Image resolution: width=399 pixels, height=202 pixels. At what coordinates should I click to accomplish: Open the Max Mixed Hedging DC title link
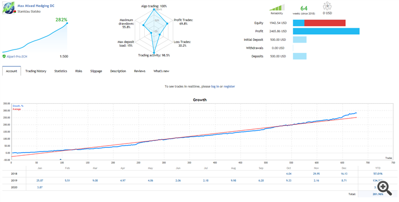[x=36, y=6]
